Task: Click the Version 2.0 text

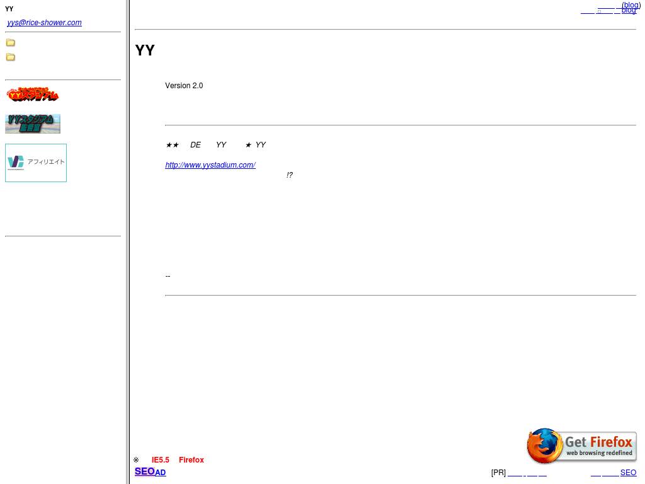Action: (x=184, y=86)
